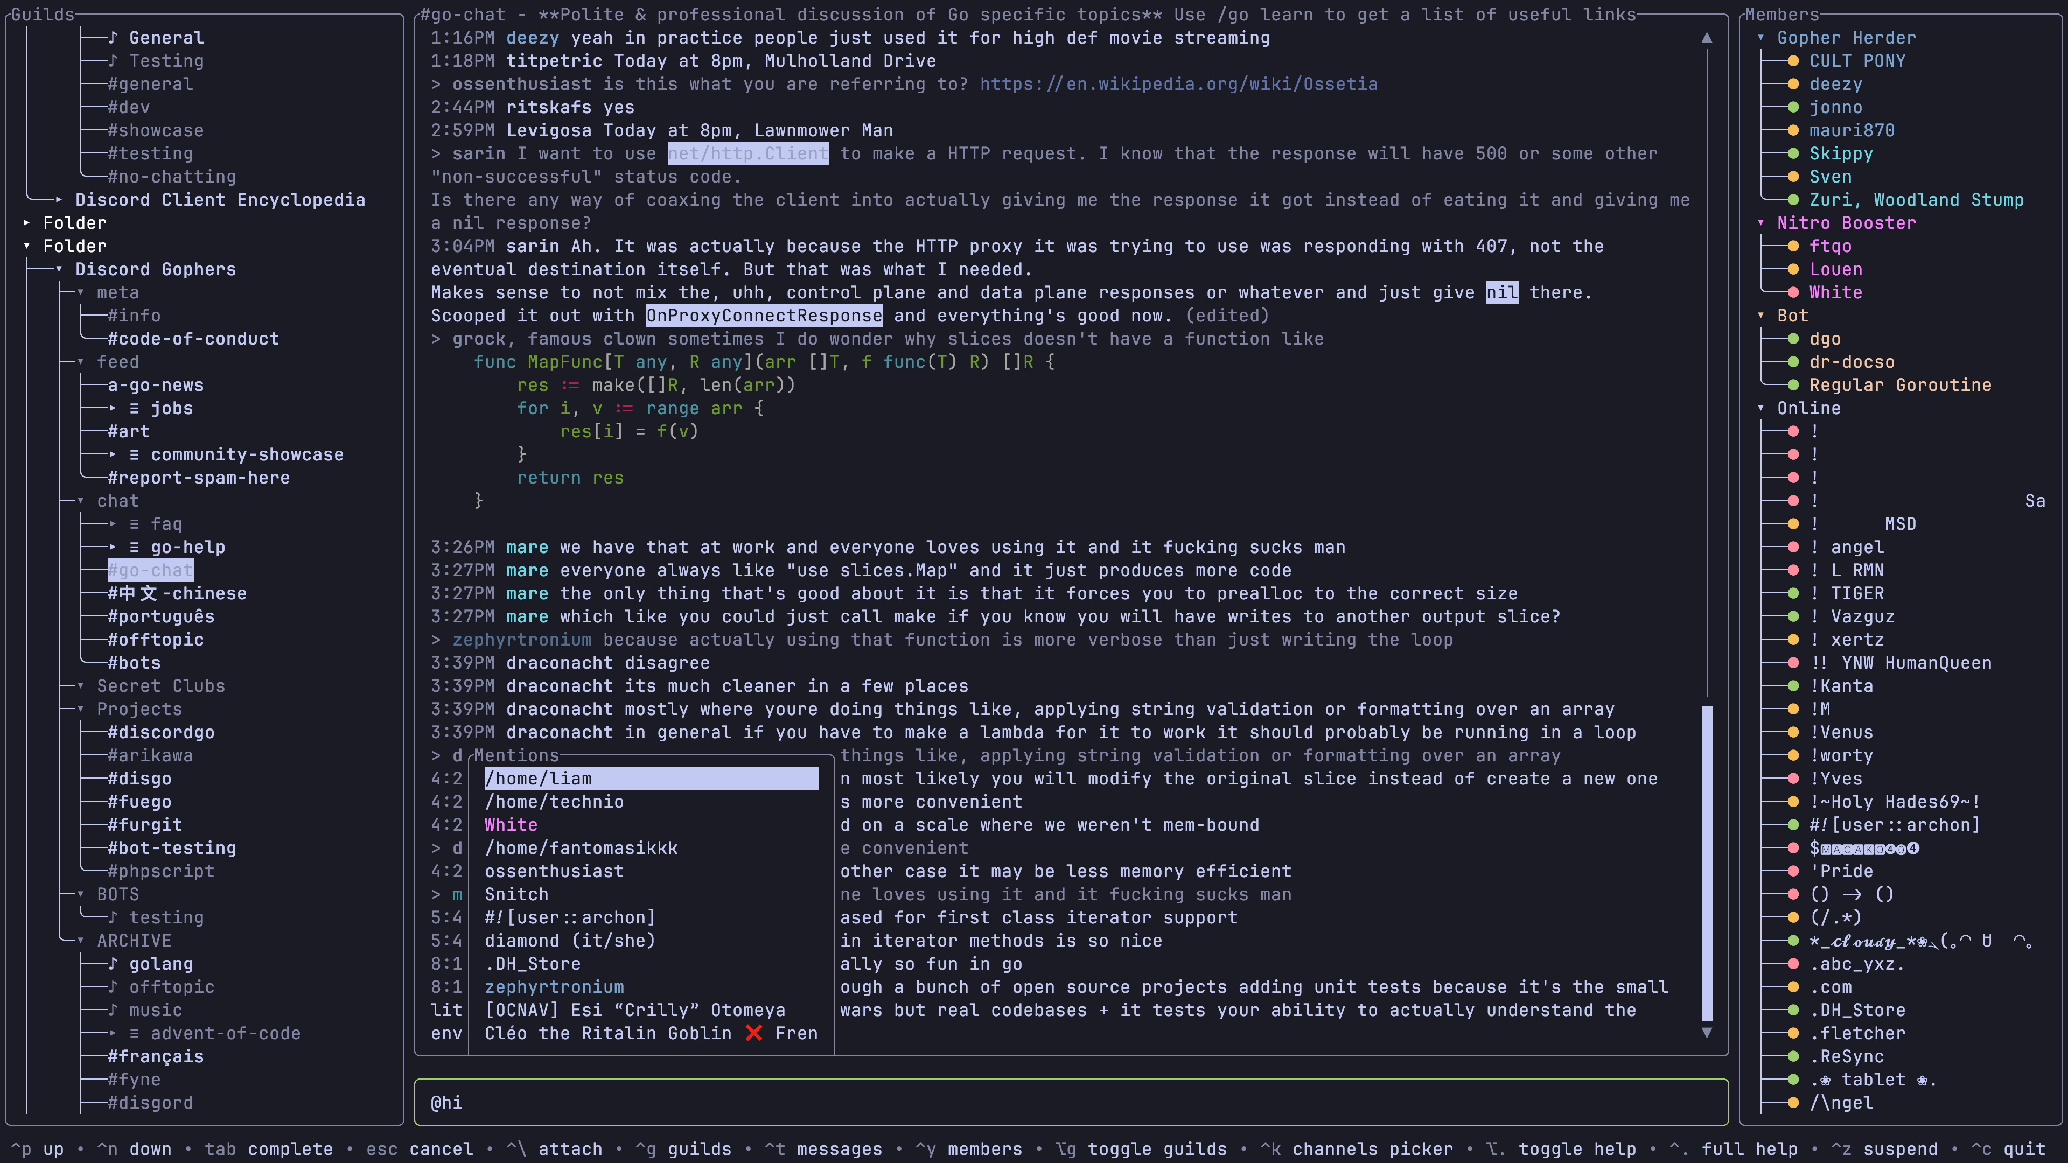Image resolution: width=2068 pixels, height=1163 pixels.
Task: Open the #discordgo project channel
Action: [x=162, y=733]
